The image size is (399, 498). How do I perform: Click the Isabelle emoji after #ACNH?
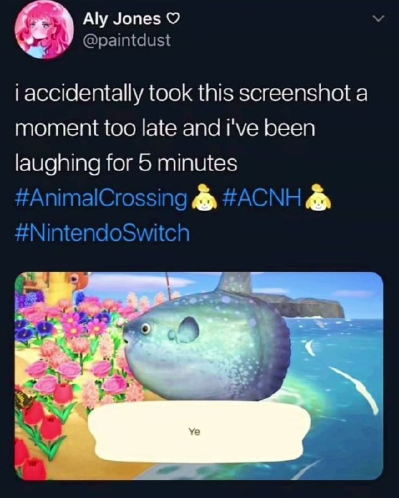tap(317, 199)
